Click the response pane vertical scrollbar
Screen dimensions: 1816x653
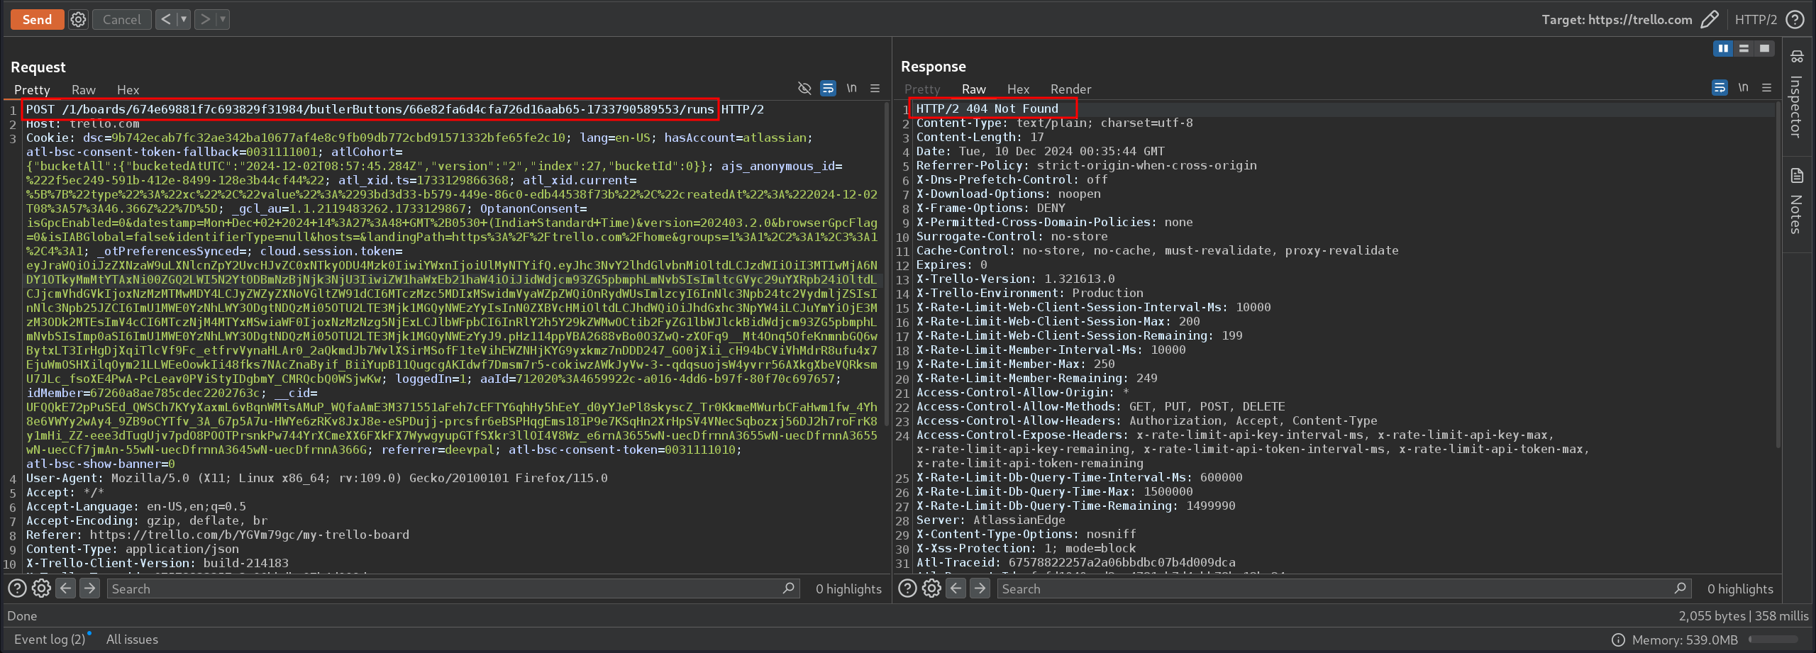(1777, 275)
